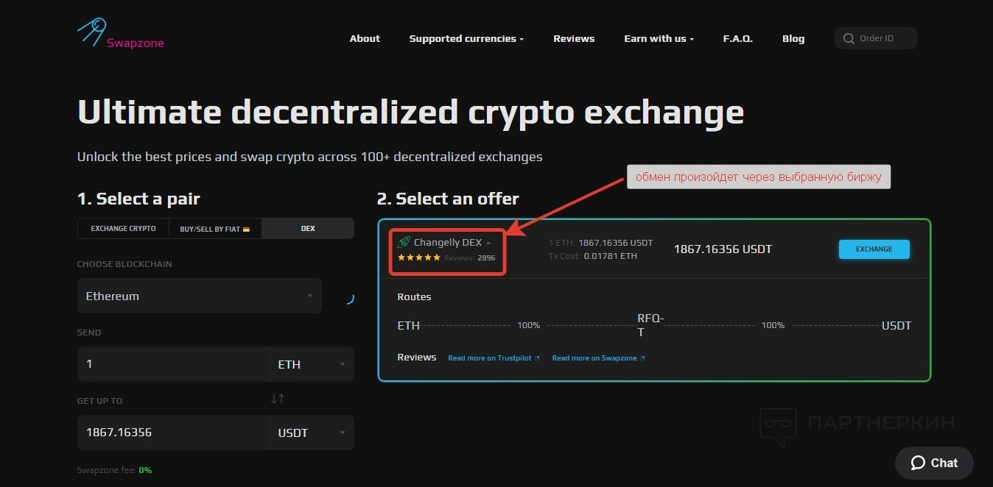This screenshot has height=487, width=993.
Task: Click the Changelly DEX rocket icon
Action: [404, 242]
